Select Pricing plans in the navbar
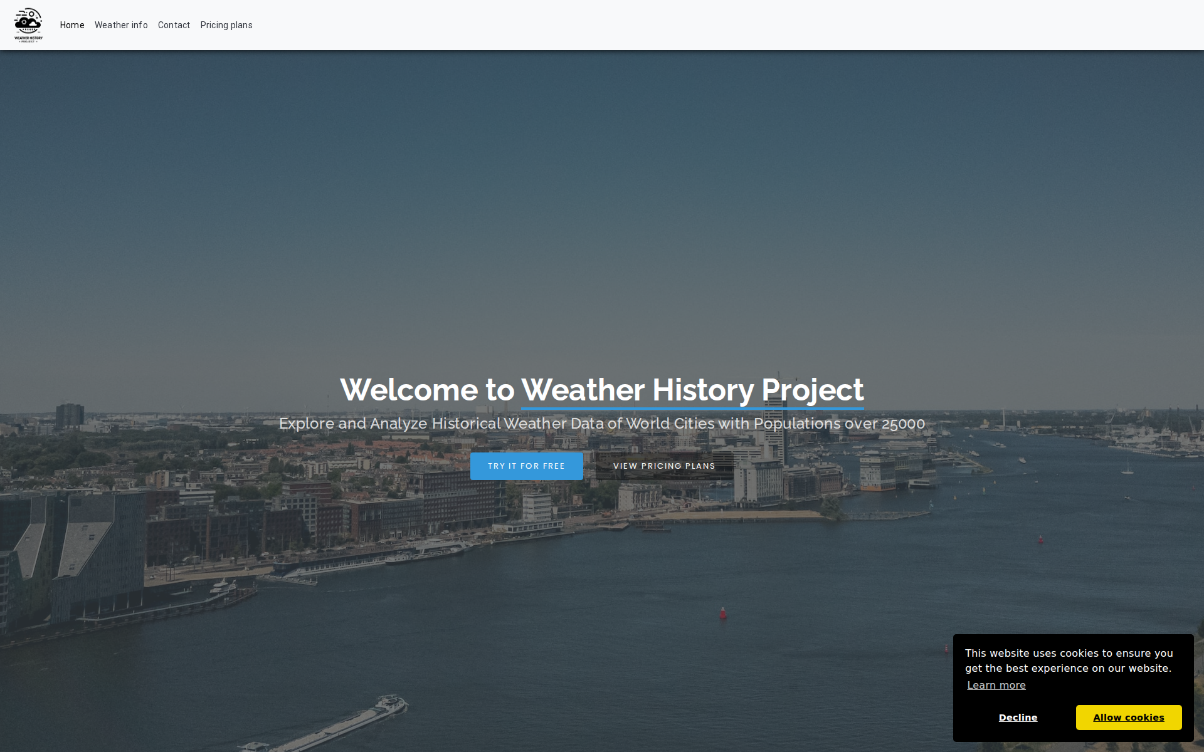1204x752 pixels. click(226, 25)
